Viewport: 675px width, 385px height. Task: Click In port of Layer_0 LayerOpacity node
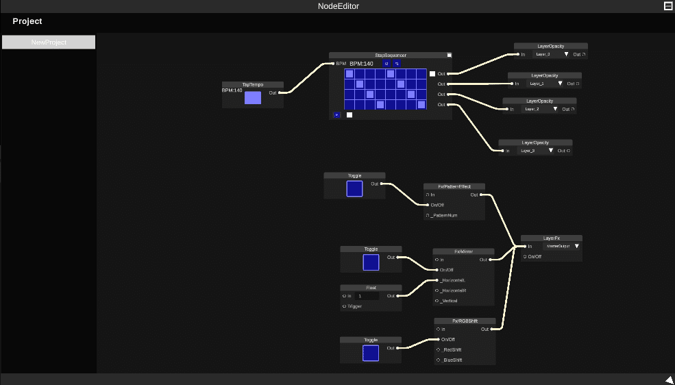518,55
